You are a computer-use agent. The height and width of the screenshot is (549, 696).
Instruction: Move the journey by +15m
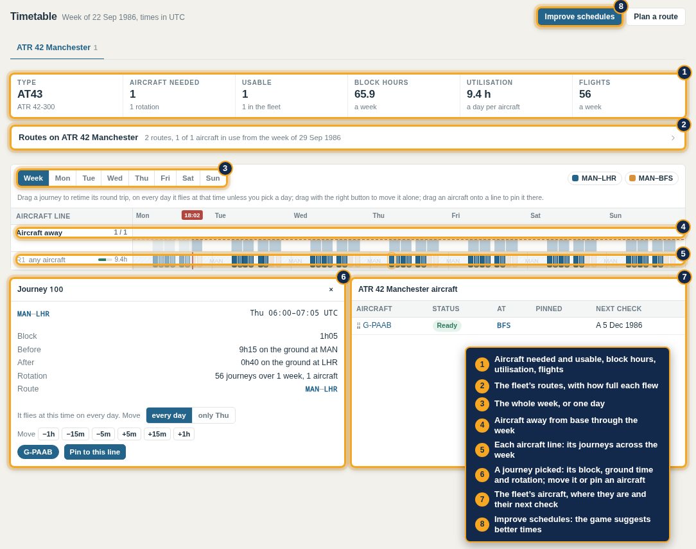pyautogui.click(x=157, y=435)
